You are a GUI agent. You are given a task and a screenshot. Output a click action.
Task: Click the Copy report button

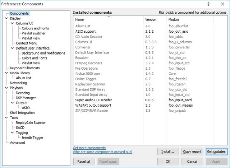192,151
